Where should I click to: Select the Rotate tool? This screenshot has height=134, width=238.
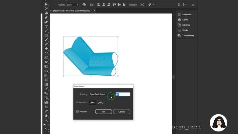click(46, 53)
